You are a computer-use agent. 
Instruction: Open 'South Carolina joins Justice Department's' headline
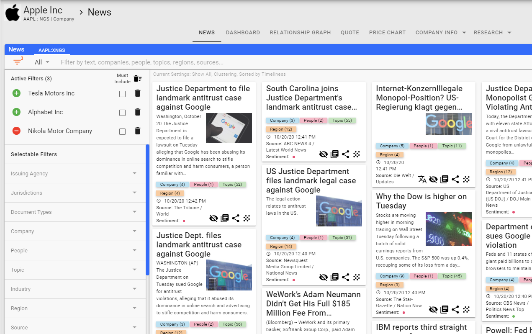311,98
